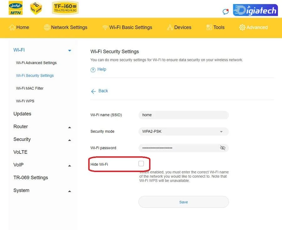Click the Advanced gear icon

coord(242,27)
